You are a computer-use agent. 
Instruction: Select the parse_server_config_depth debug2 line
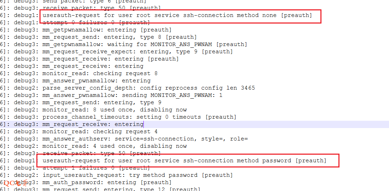click(149, 88)
